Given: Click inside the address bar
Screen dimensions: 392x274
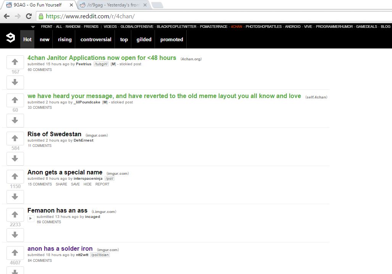Looking at the screenshot, I should pyautogui.click(x=115, y=17).
